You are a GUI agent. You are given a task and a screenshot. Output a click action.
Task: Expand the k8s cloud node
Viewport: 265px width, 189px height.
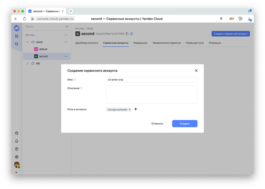[27, 63]
